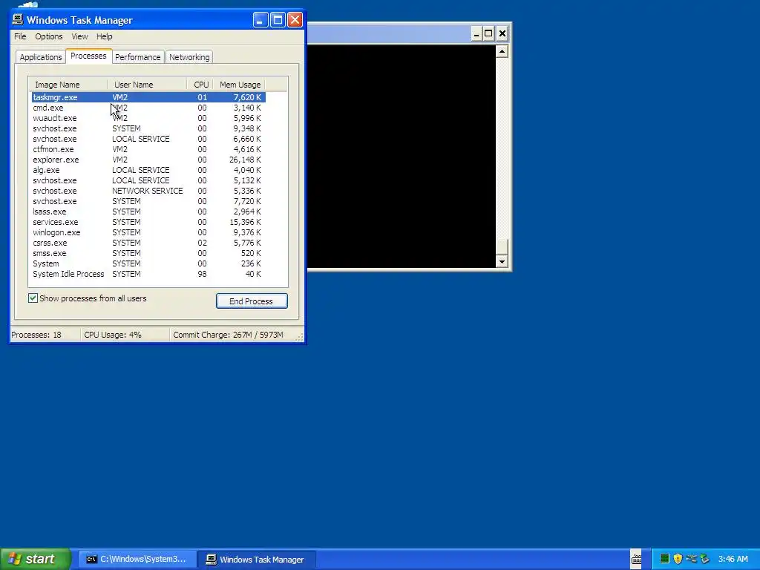Click the cmd window scroll up arrow
This screenshot has width=760, height=570.
click(502, 51)
